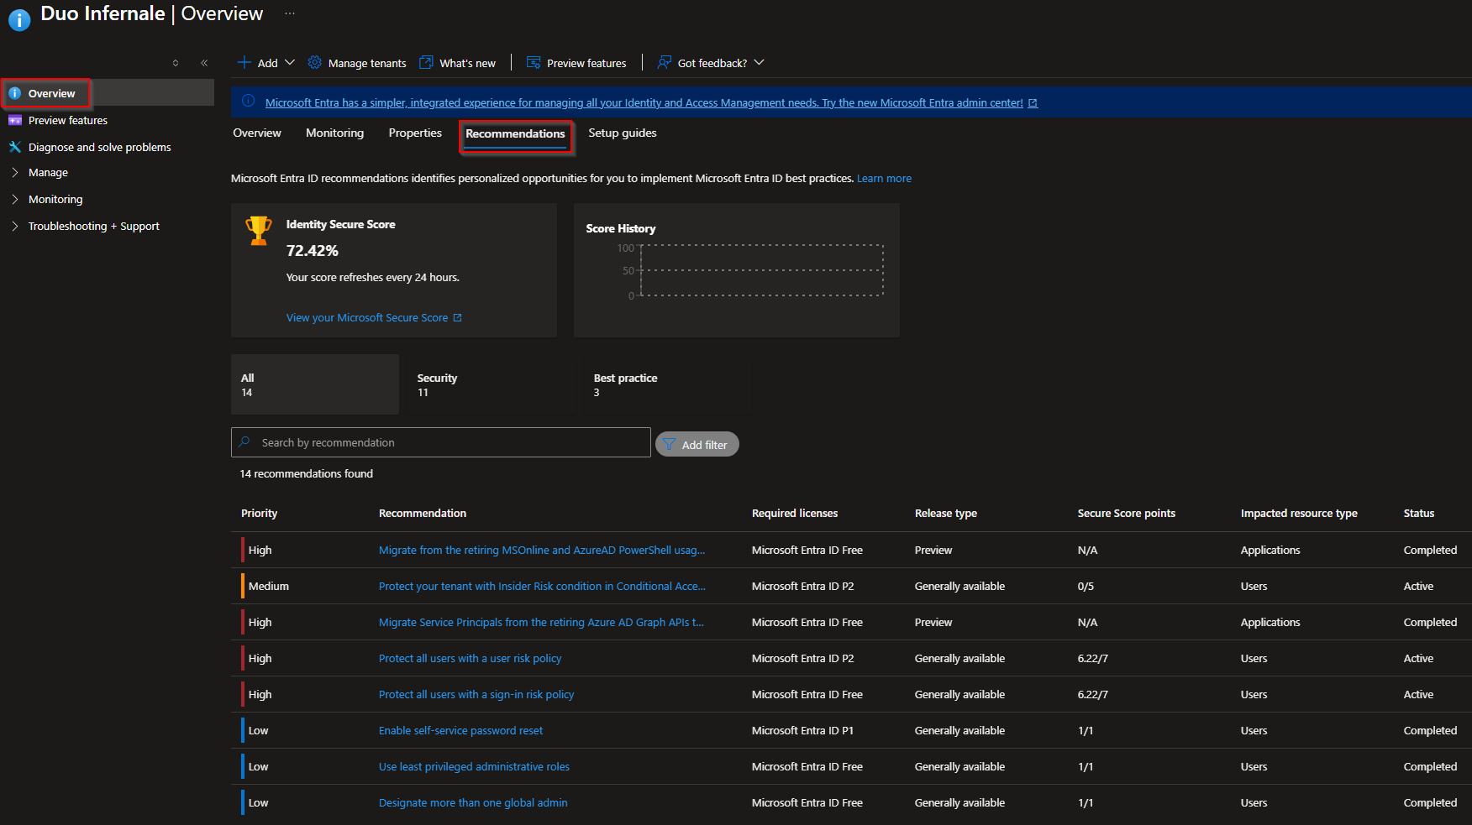Open Protect all users with a user risk policy
This screenshot has height=825, width=1472.
[470, 658]
